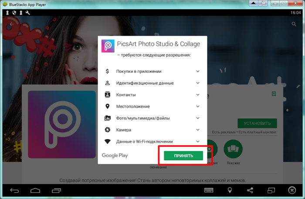This screenshot has height=199, width=305.
Task: Tap the Android back navigation button
Action: [x=14, y=191]
